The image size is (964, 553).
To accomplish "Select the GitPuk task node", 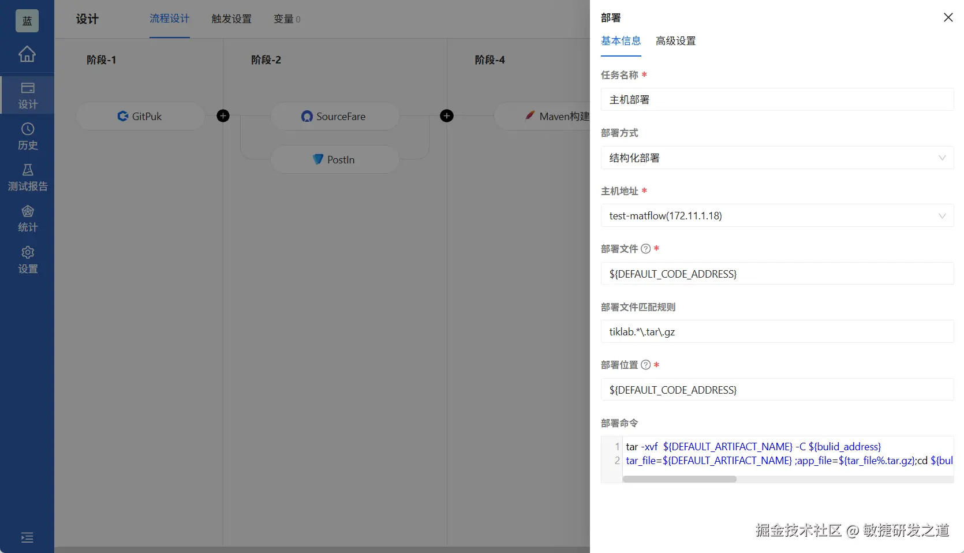I will (x=140, y=116).
